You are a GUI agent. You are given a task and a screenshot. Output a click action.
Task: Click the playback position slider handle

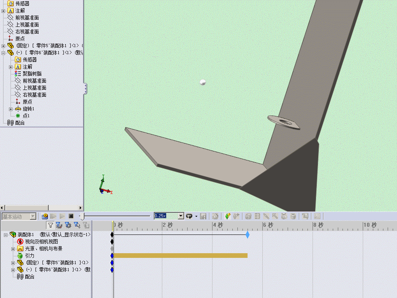coord(82,215)
